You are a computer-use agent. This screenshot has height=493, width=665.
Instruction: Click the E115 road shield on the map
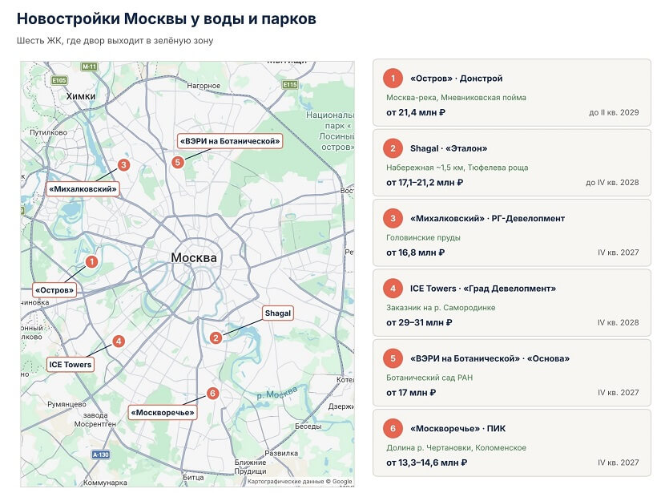(290, 84)
